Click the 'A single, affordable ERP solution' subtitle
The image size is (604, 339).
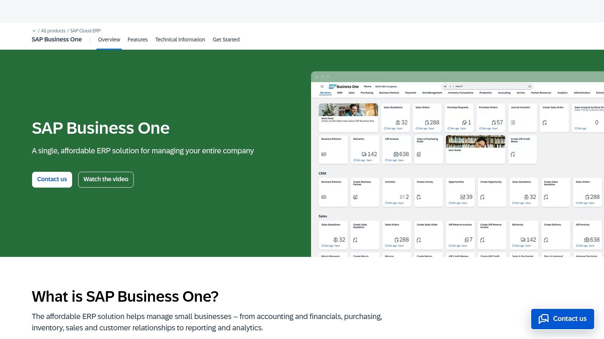(143, 151)
